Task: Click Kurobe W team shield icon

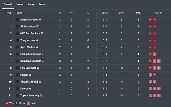Action: [x=17, y=89]
